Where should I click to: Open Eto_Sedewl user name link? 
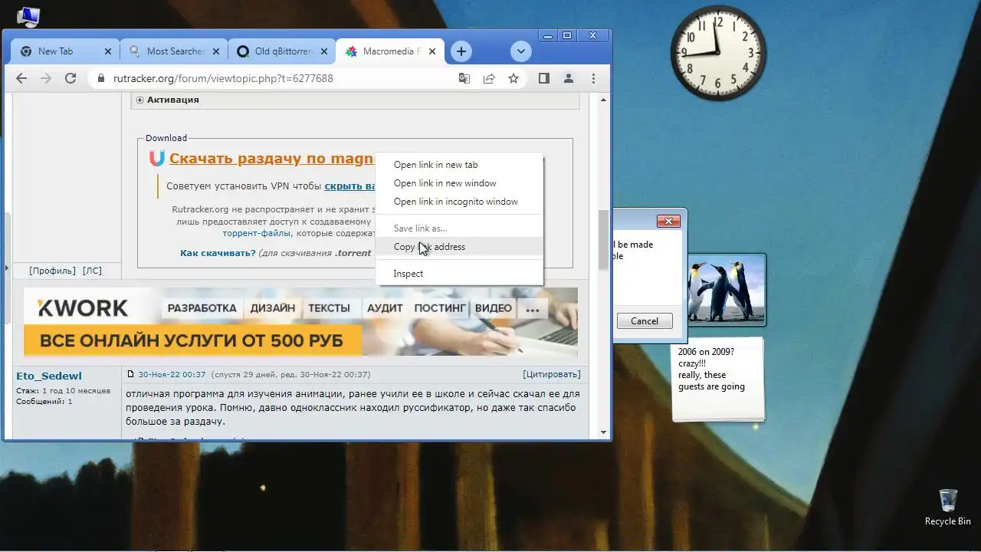(49, 376)
